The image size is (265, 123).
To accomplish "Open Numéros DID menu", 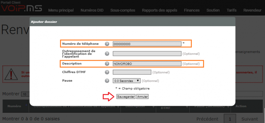I will (92, 10).
